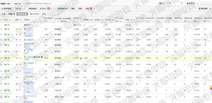
Task: Click sort arrow on 点击量 column header
Action: 102,20
